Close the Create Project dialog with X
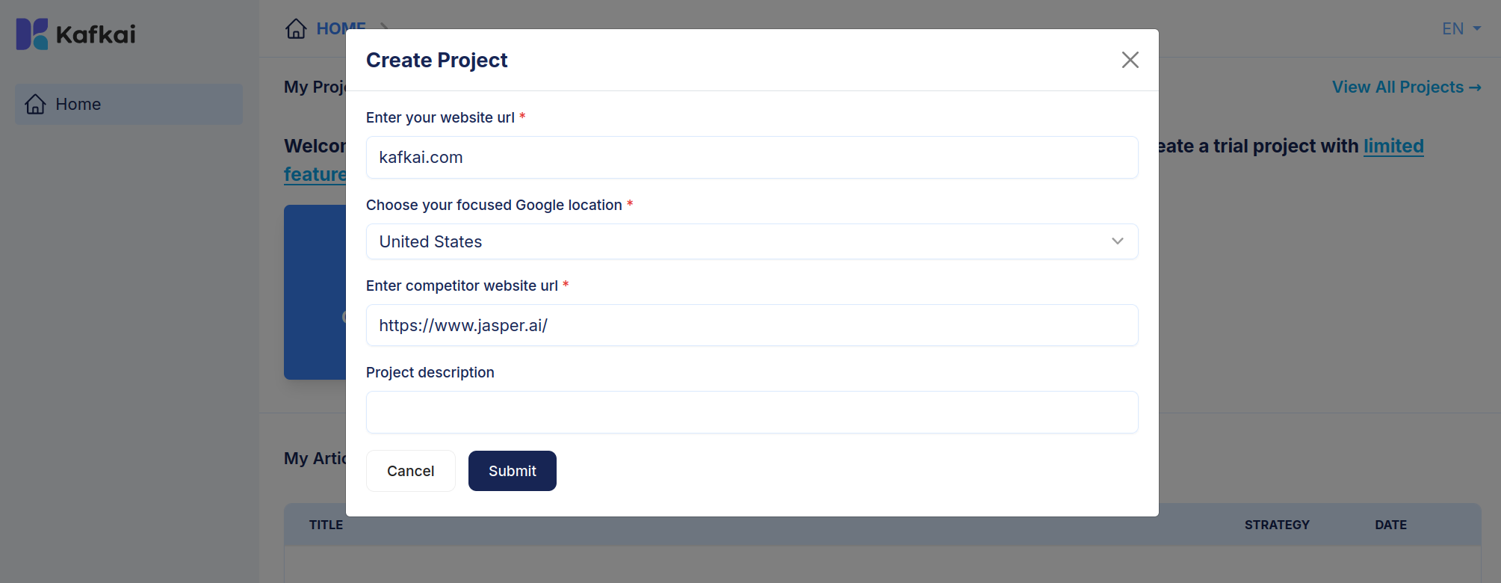The image size is (1501, 583). (1130, 60)
